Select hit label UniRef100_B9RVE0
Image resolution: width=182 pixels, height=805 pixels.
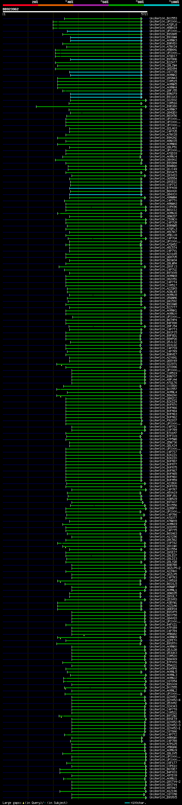(x=163, y=43)
